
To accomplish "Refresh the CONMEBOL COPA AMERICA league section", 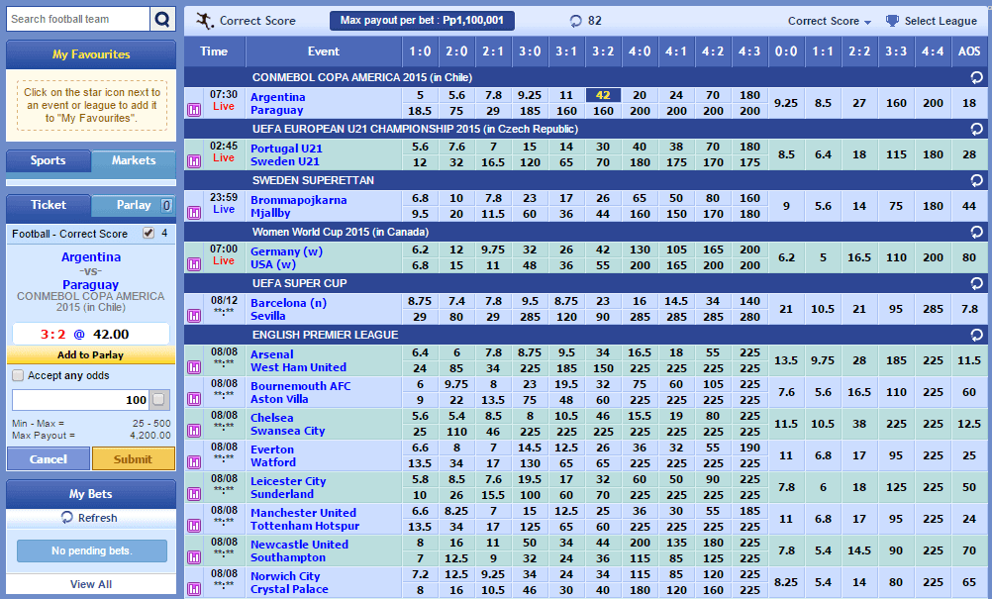I will point(977,77).
